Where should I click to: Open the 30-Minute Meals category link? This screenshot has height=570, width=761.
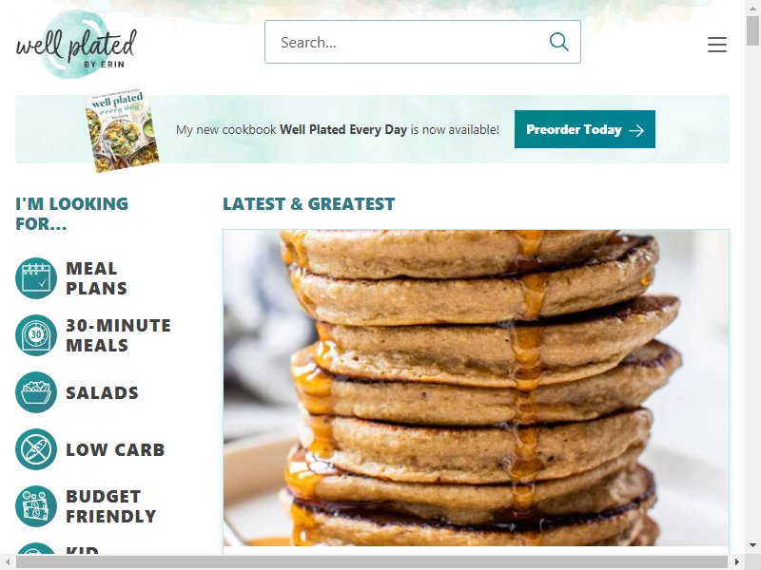(x=118, y=335)
